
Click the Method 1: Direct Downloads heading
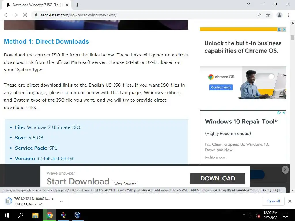46,41
